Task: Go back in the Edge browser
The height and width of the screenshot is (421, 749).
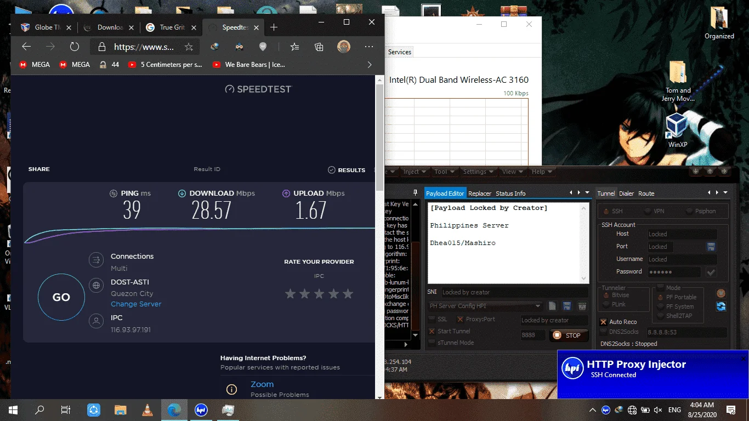Action: pyautogui.click(x=26, y=47)
